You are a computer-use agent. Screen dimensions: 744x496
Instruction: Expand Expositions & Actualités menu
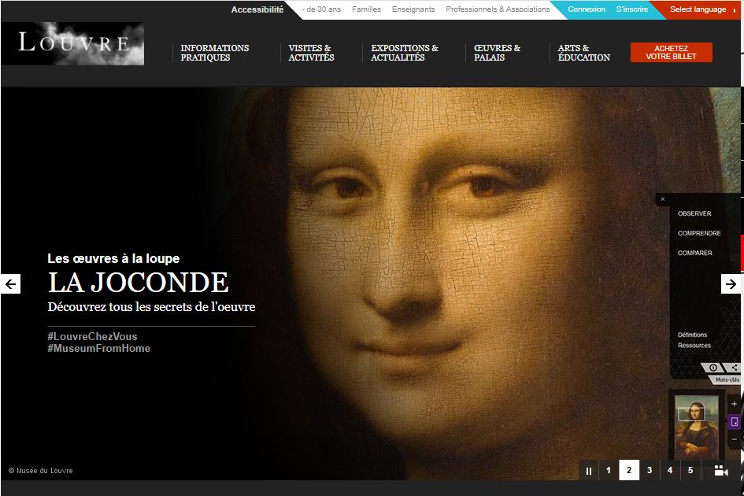[x=405, y=53]
